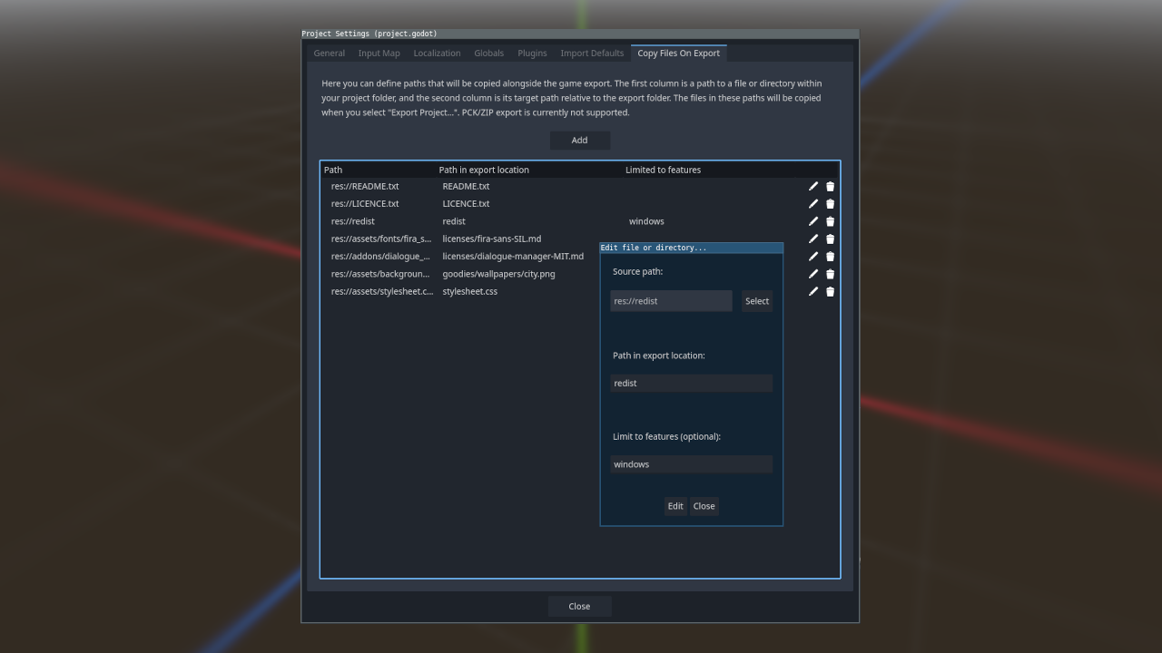Open the Globals tab

[x=488, y=54]
